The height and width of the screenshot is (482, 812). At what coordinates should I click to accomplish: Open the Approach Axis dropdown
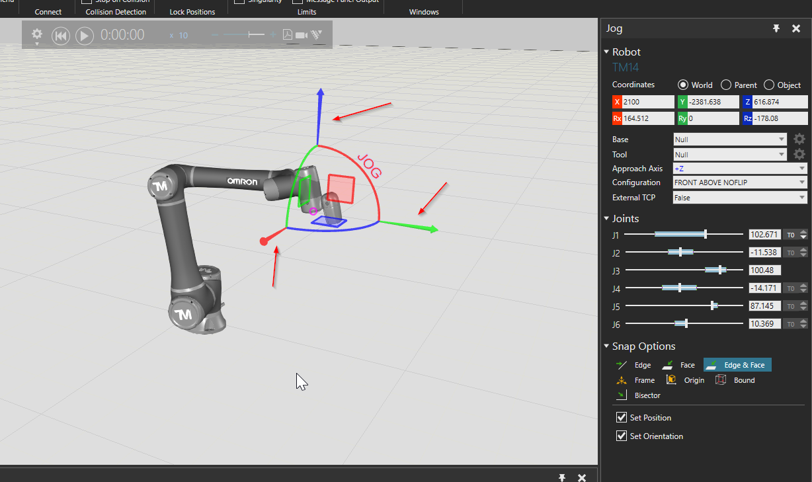740,169
